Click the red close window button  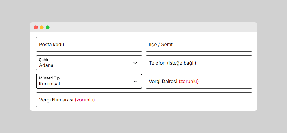pyautogui.click(x=36, y=27)
